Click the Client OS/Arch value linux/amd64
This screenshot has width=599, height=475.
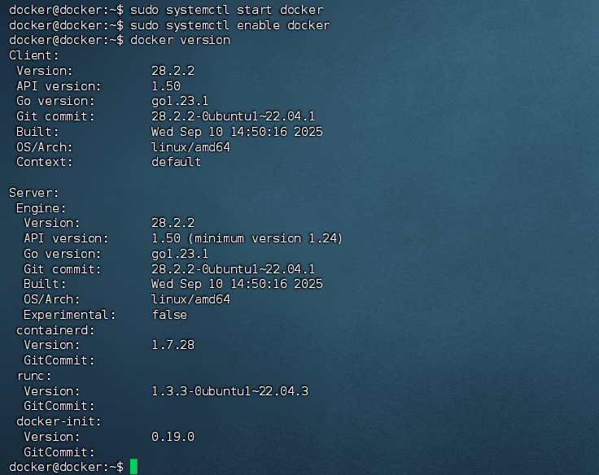[190, 147]
